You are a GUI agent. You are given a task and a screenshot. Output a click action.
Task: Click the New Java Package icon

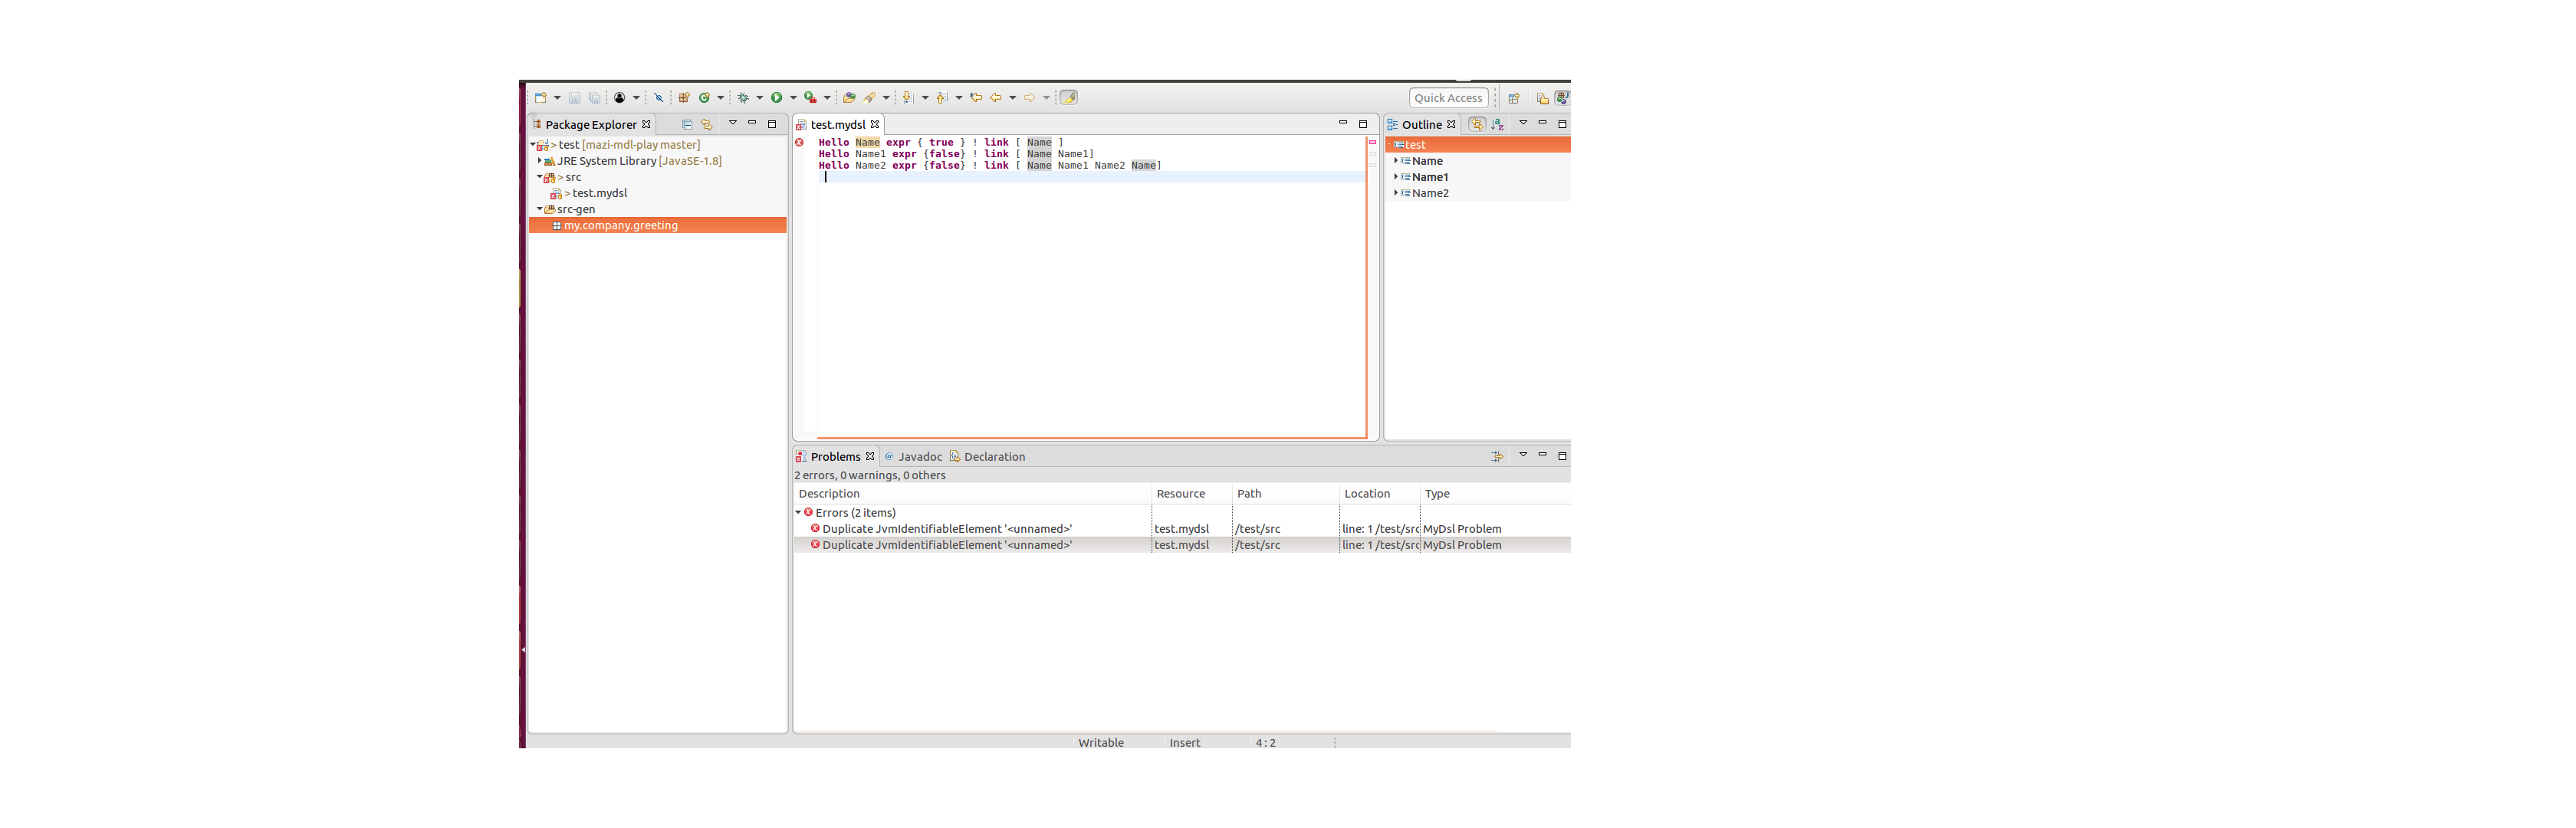pyautogui.click(x=684, y=98)
